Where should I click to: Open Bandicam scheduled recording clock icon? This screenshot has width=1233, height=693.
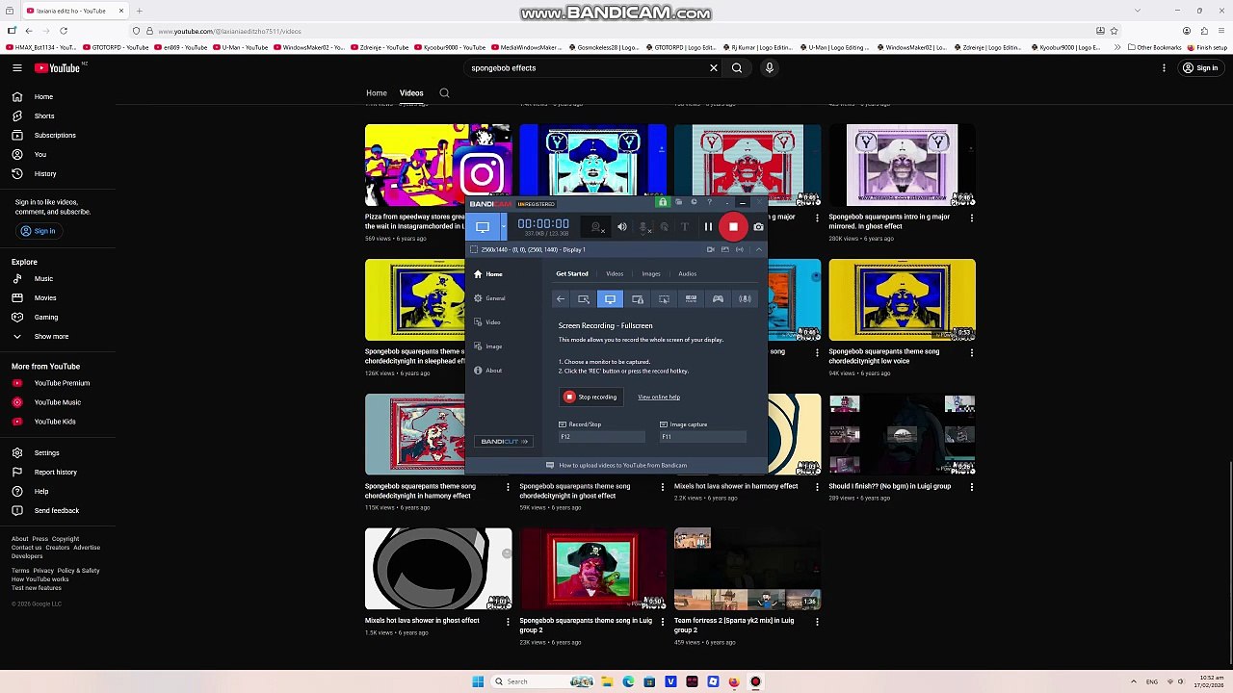(694, 202)
